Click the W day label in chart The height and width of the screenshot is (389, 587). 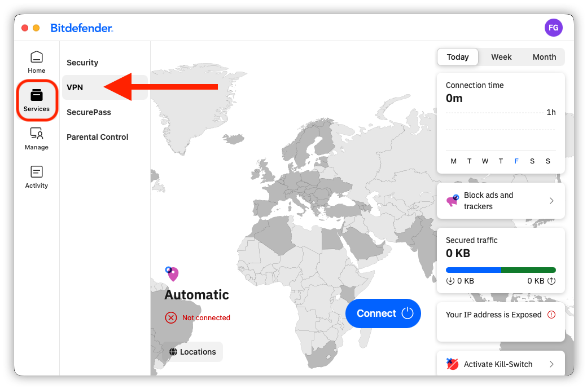[485, 161]
